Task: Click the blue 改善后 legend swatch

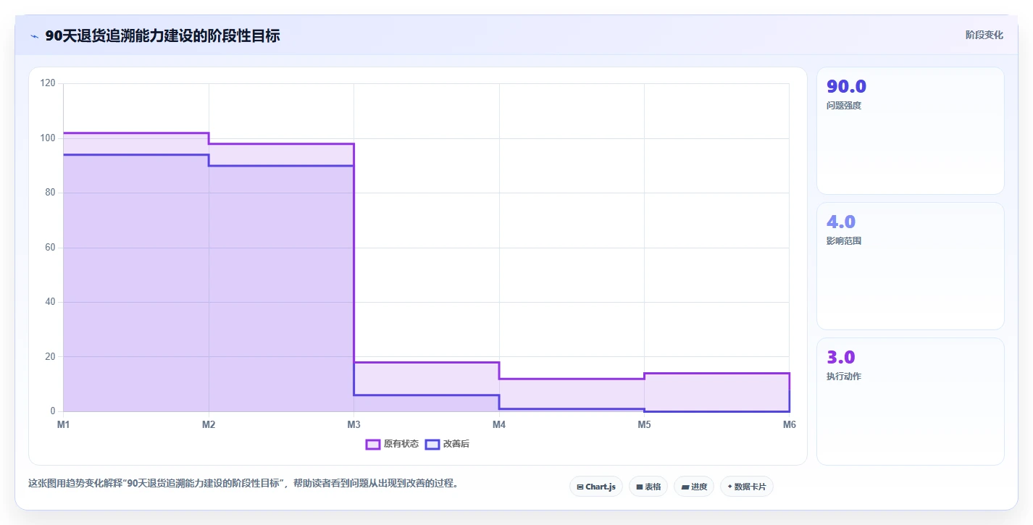Action: (x=432, y=444)
